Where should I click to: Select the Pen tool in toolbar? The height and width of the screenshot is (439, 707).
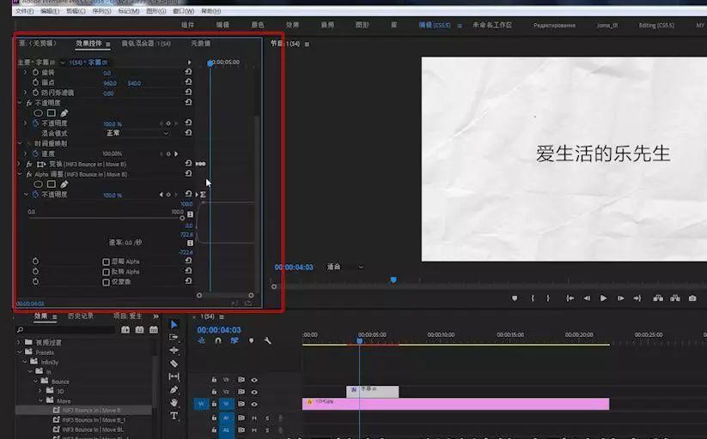174,390
